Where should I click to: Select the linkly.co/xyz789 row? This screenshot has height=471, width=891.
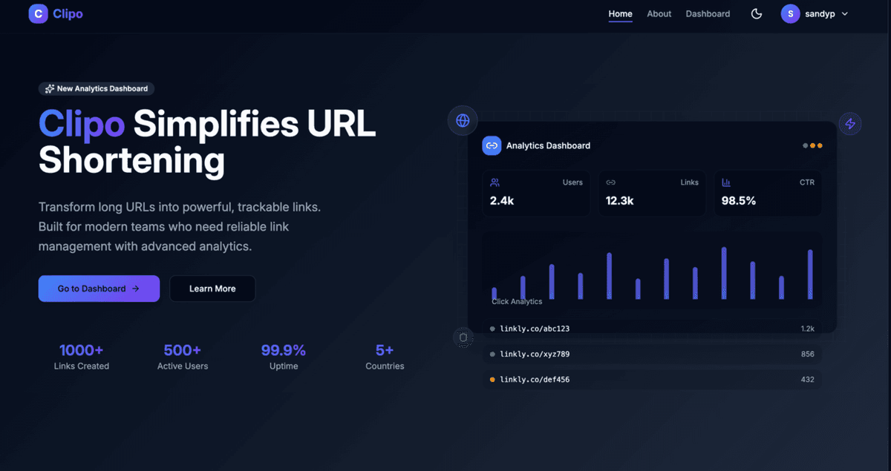(x=653, y=355)
